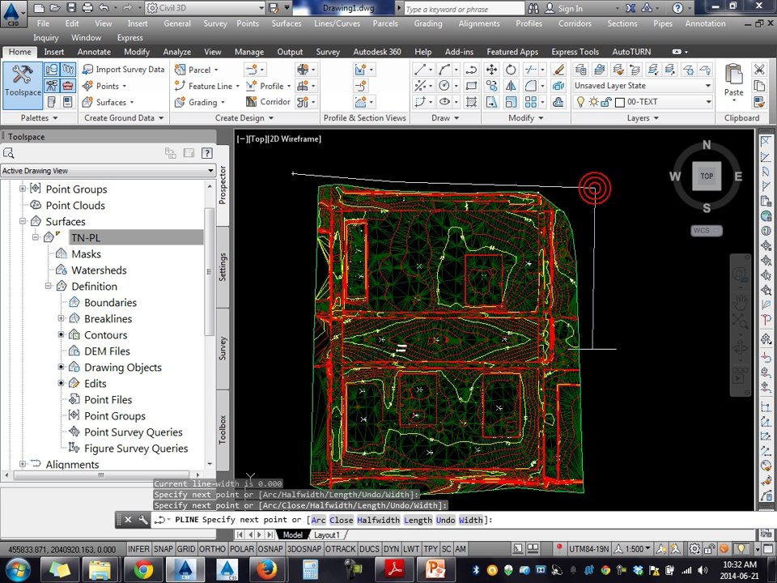Switch to the Analyze ribbon tab
Image resolution: width=777 pixels, height=583 pixels.
pos(177,52)
